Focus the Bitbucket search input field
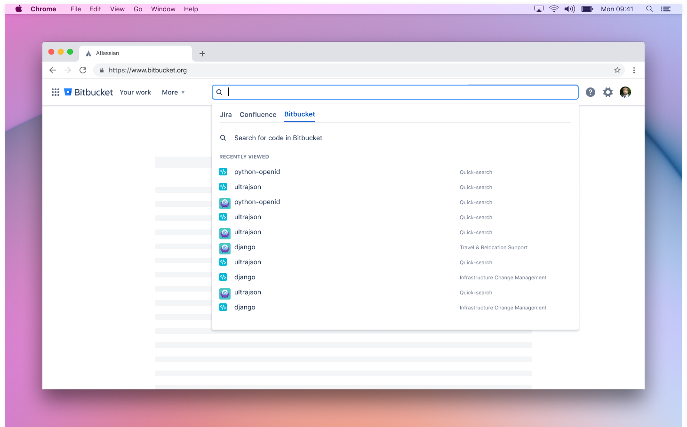The image size is (687, 427). [x=395, y=92]
